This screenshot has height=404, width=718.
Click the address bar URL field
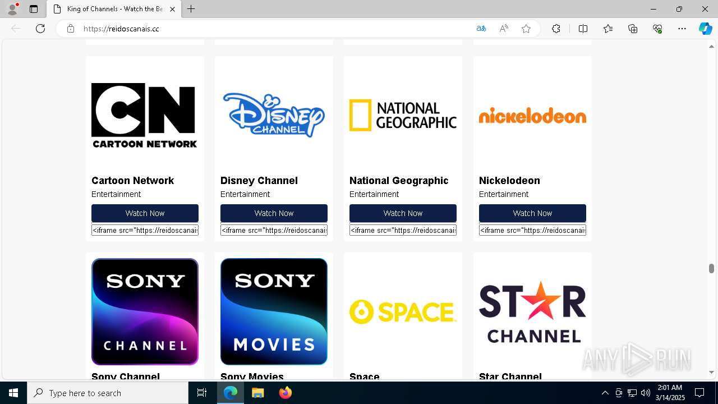click(x=275, y=29)
